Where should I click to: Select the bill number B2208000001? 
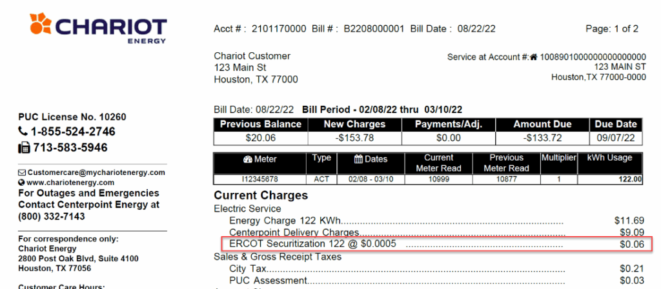click(374, 29)
